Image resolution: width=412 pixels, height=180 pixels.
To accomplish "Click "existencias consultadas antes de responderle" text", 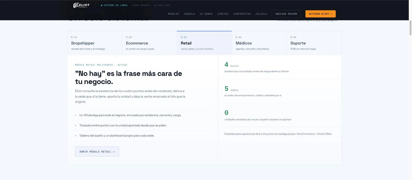I will (256, 71).
